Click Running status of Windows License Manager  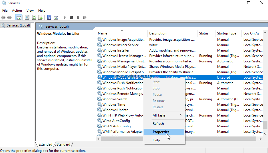coord(205,56)
